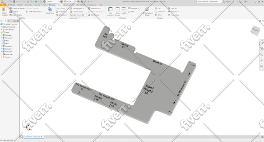Image resolution: width=264 pixels, height=142 pixels.
Task: Expand View: Master node in browser
Action: (1, 29)
